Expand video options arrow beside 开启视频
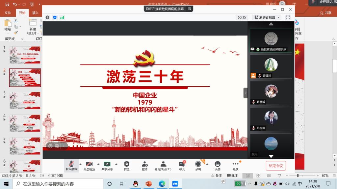The width and height of the screenshot is (337, 189). pos(98,164)
